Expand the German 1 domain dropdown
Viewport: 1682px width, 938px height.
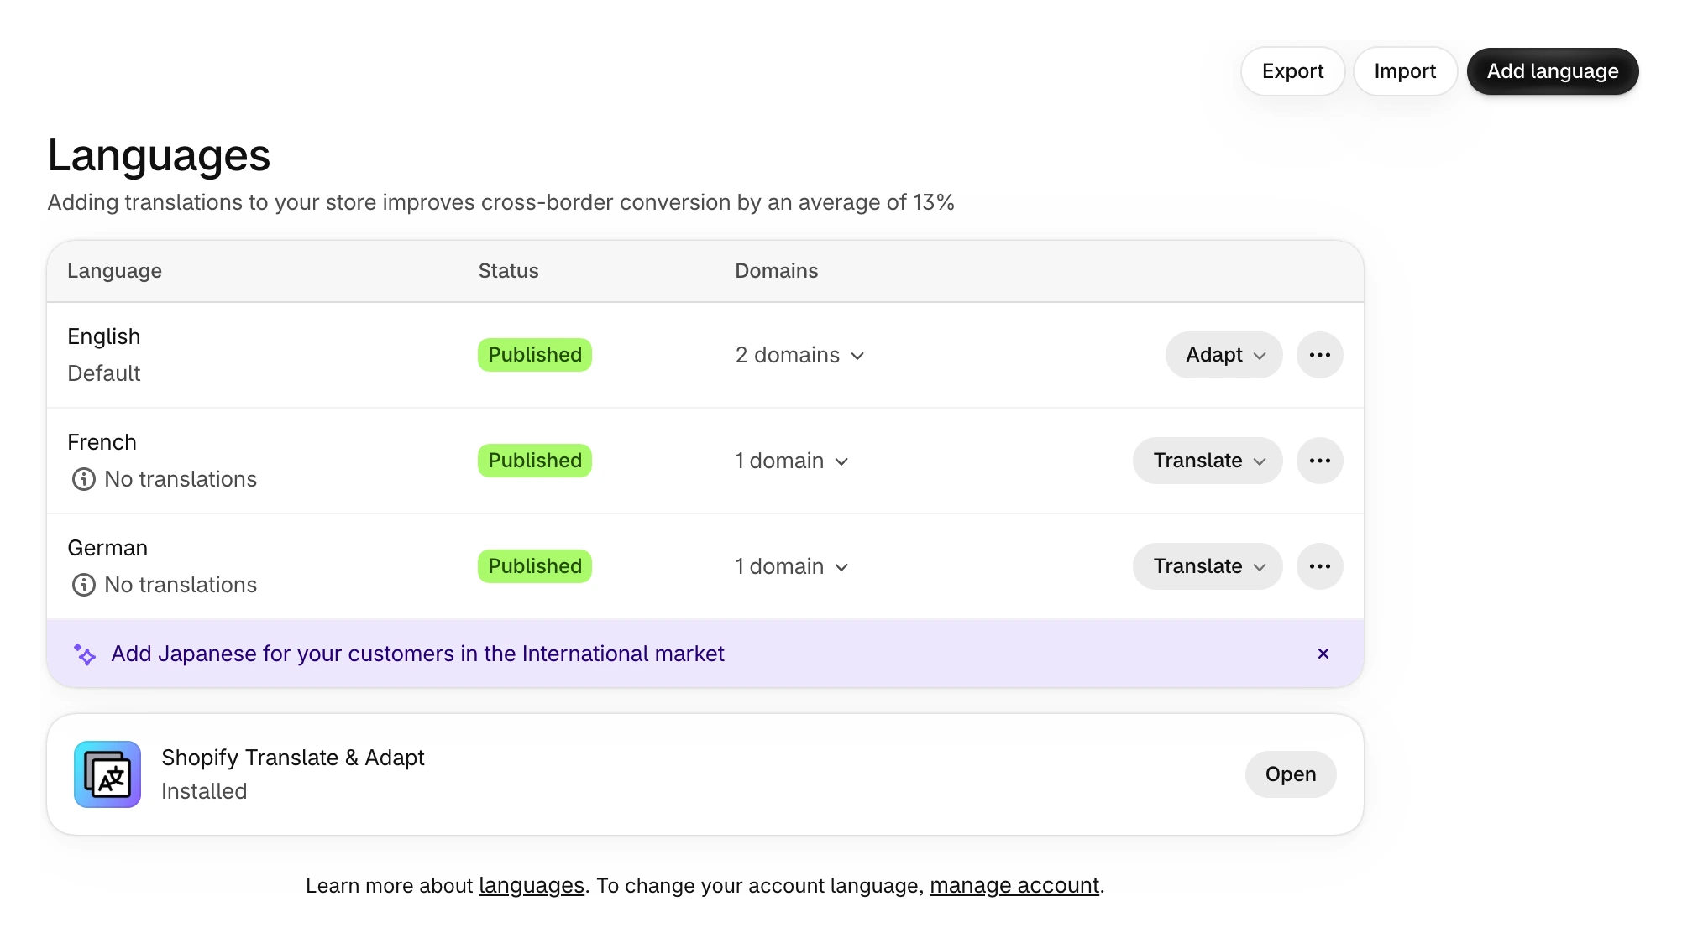[x=792, y=566]
